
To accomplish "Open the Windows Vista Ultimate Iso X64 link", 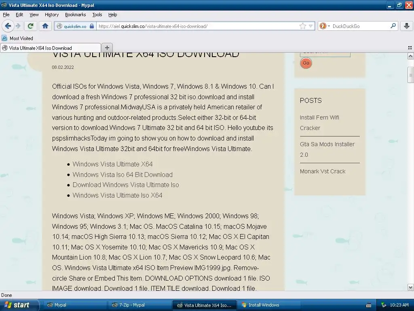I will tap(117, 195).
